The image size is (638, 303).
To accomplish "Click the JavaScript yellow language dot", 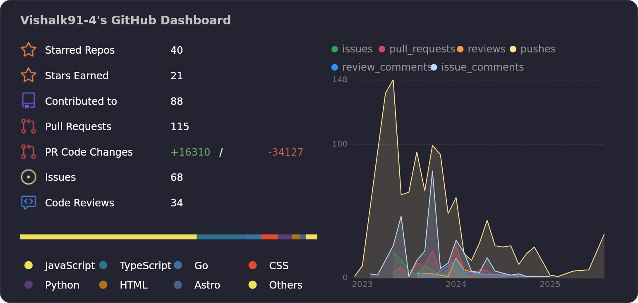I will point(29,265).
